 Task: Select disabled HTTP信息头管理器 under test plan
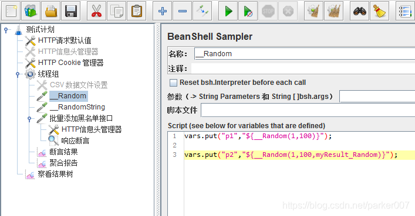tap(68, 52)
